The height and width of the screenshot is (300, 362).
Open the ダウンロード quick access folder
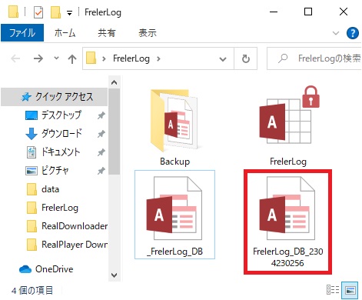(61, 133)
